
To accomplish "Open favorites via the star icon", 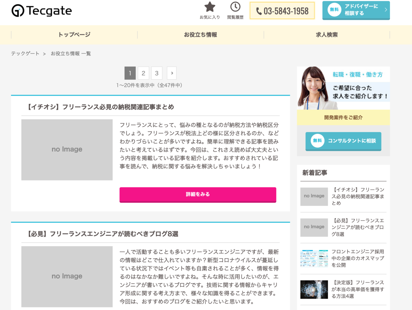I will click(x=210, y=7).
